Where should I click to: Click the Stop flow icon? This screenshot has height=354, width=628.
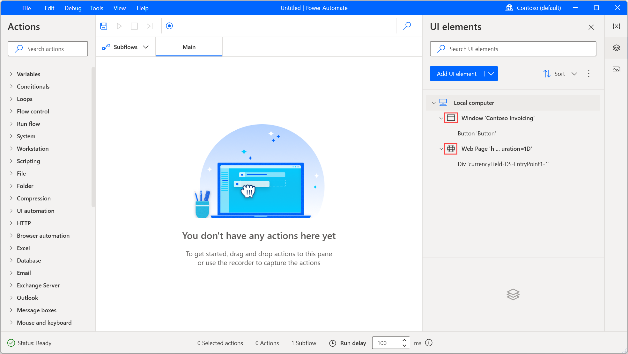coord(134,25)
